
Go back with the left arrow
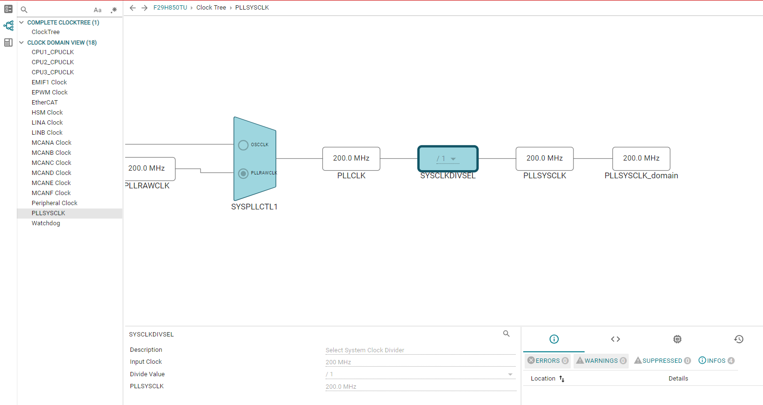(133, 8)
